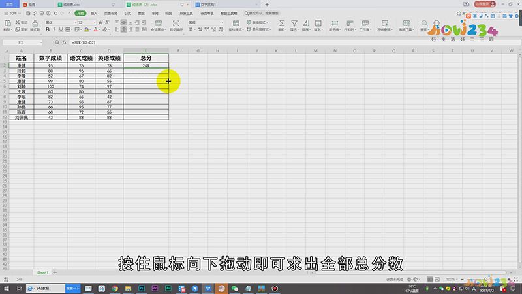The height and width of the screenshot is (294, 522).
Task: Click the Freeze Panes (冻结窗格) icon
Action: pos(385,23)
